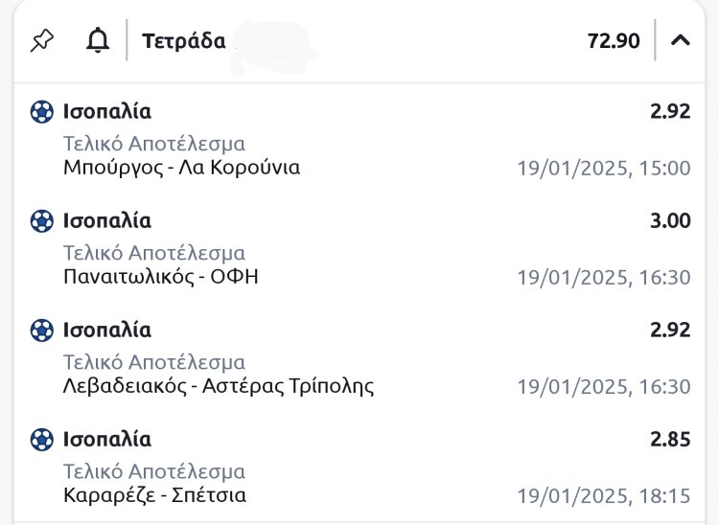Open the Μπούργος - Λα Κορούνια match
Viewport: 719px width, 525px height.
181,168
